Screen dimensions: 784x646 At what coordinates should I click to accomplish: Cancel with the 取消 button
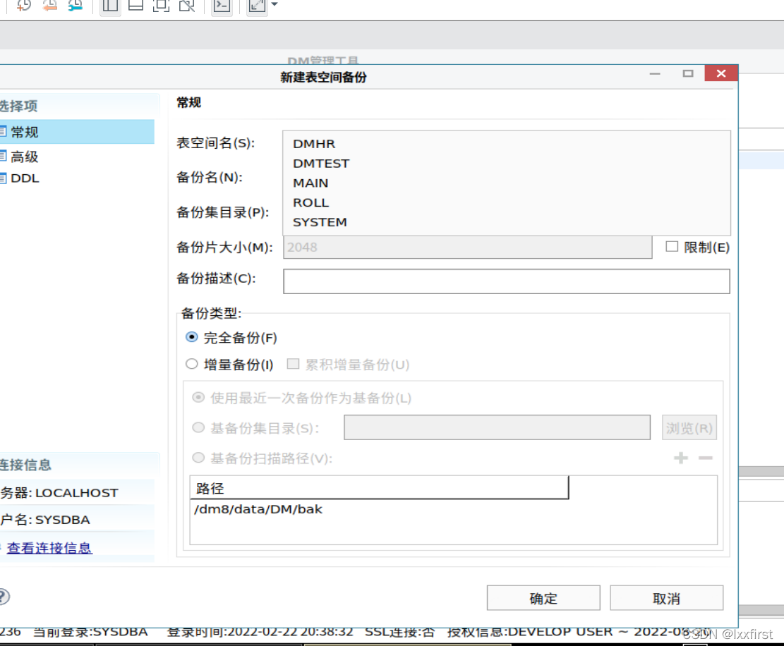[666, 598]
